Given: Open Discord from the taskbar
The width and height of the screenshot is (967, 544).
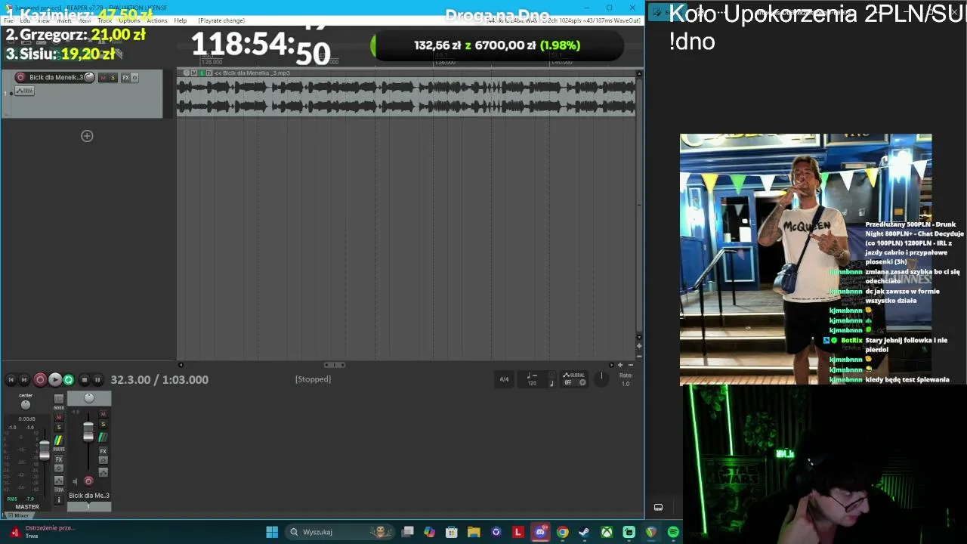Looking at the screenshot, I should tap(540, 532).
